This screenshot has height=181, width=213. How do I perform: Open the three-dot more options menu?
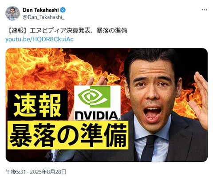205,10
